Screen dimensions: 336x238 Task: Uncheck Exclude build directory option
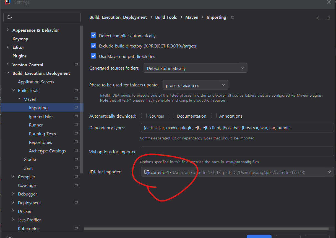93,46
